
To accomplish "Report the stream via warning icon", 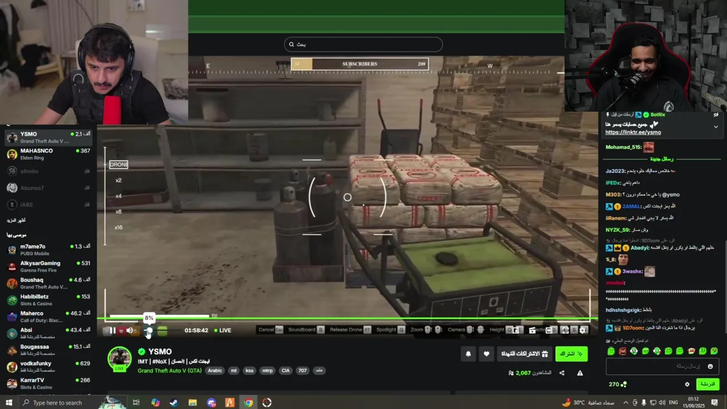I will click(580, 373).
